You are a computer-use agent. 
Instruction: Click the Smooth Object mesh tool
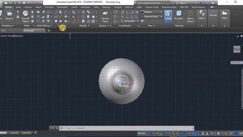pos(25,16)
